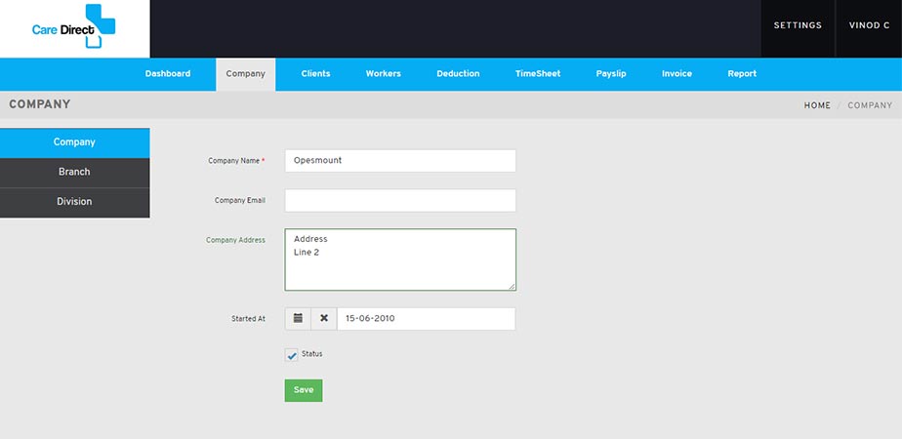The height and width of the screenshot is (439, 902).
Task: Click the Started At label
Action: (249, 318)
